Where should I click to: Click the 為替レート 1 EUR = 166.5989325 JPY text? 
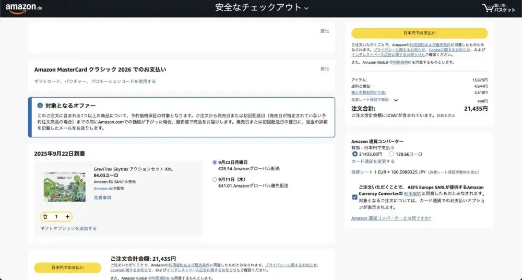388,172
